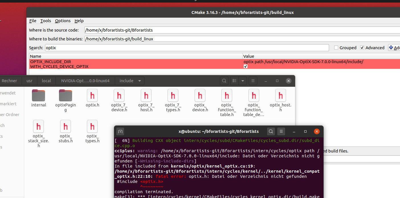400x198 pixels.
Task: Open the Tools menu
Action: 46,21
